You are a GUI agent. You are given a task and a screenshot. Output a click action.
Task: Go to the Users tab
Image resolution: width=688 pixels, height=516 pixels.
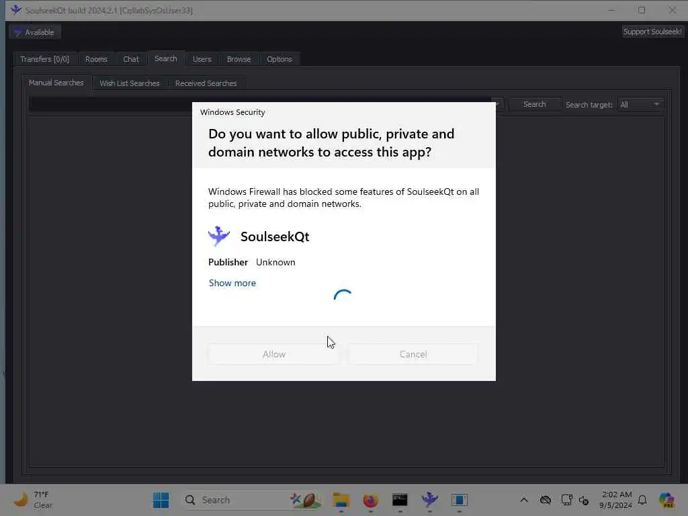(202, 59)
